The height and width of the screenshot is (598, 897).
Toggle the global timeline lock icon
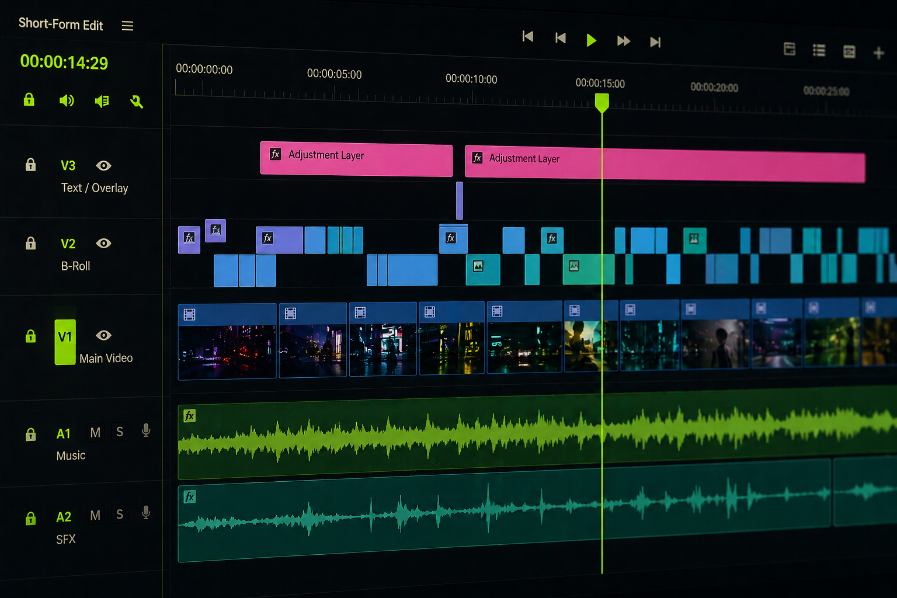pyautogui.click(x=29, y=99)
